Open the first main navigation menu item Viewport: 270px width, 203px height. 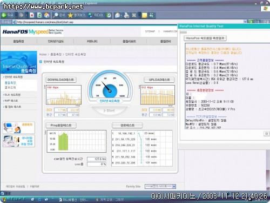pyautogui.click(x=18, y=41)
